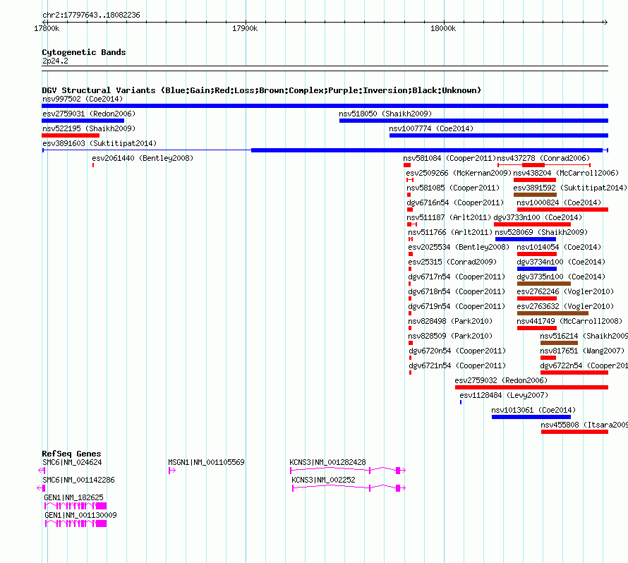Image resolution: width=628 pixels, height=563 pixels.
Task: Open the KCNS3|NM_001282428 gene label
Action: click(327, 462)
